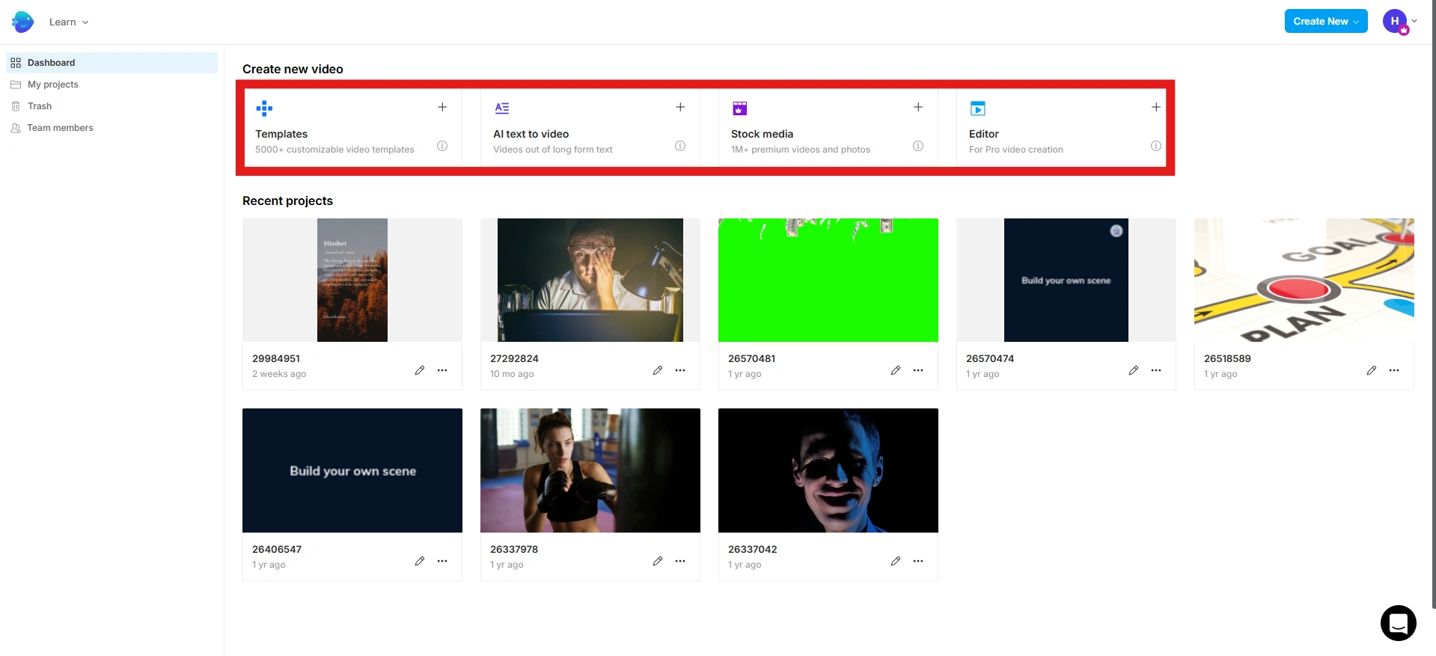Rename project 26518589 with pencil icon
The width and height of the screenshot is (1436, 656).
[x=1372, y=370]
